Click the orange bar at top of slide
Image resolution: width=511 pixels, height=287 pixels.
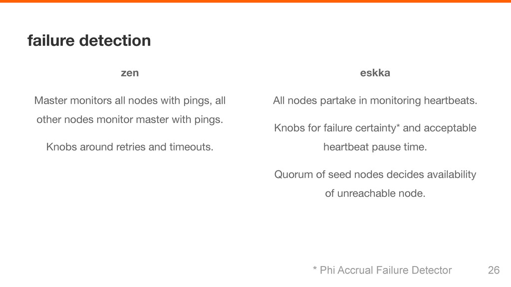(255, 1)
